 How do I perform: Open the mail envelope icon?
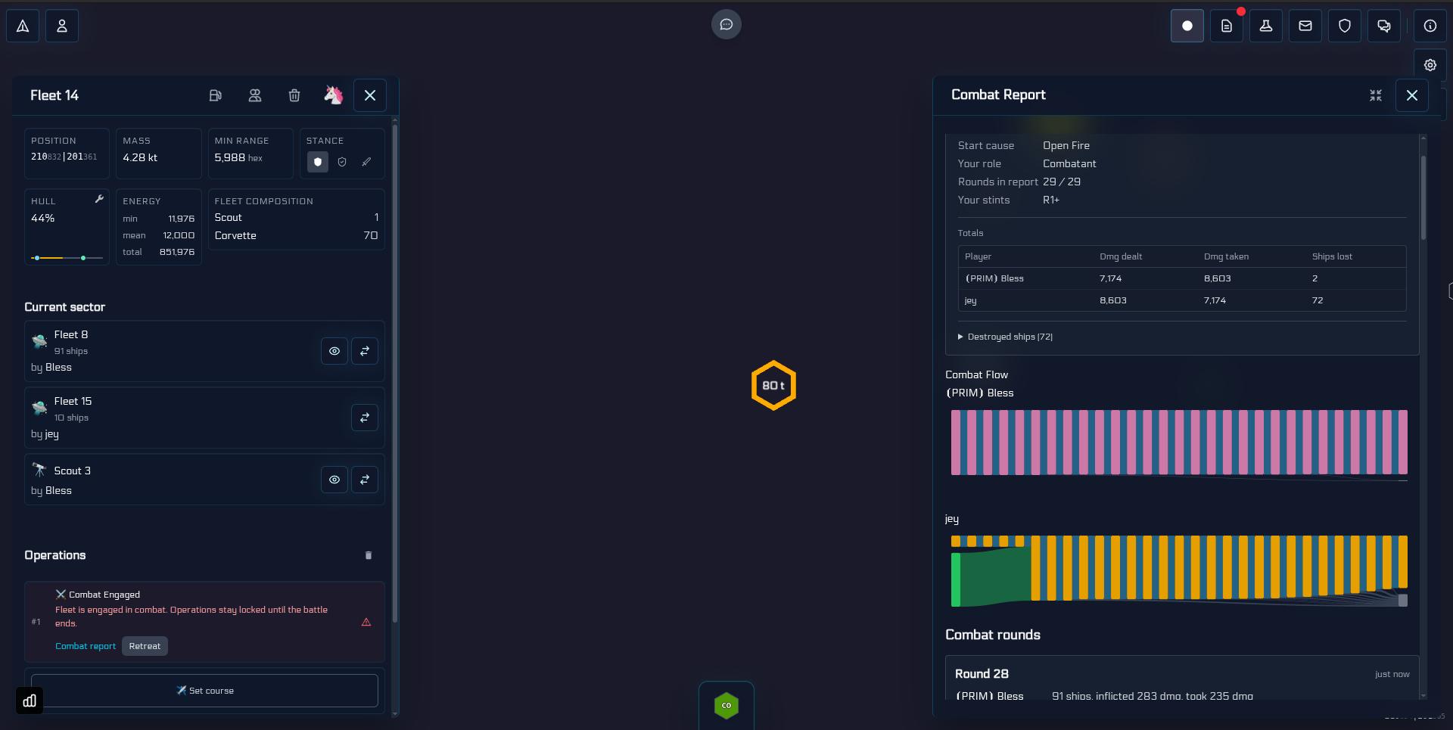pos(1305,26)
